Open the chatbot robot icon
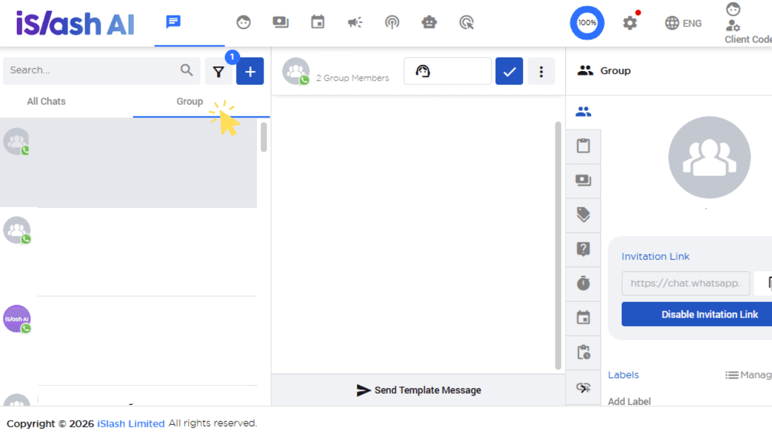772x434 pixels. click(429, 23)
